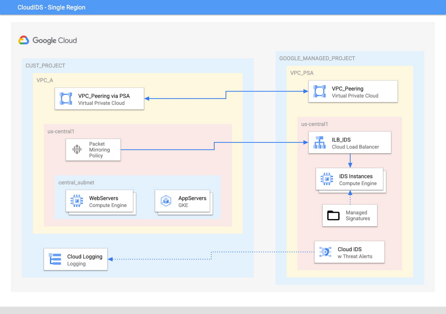This screenshot has width=446, height=314.
Task: Select the IDS Instances title text
Action: coord(356,176)
